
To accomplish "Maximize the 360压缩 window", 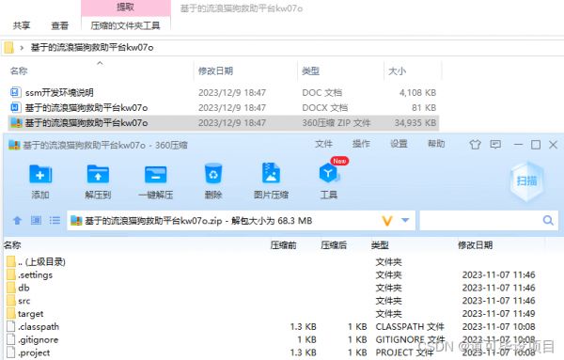I will pyautogui.click(x=536, y=145).
